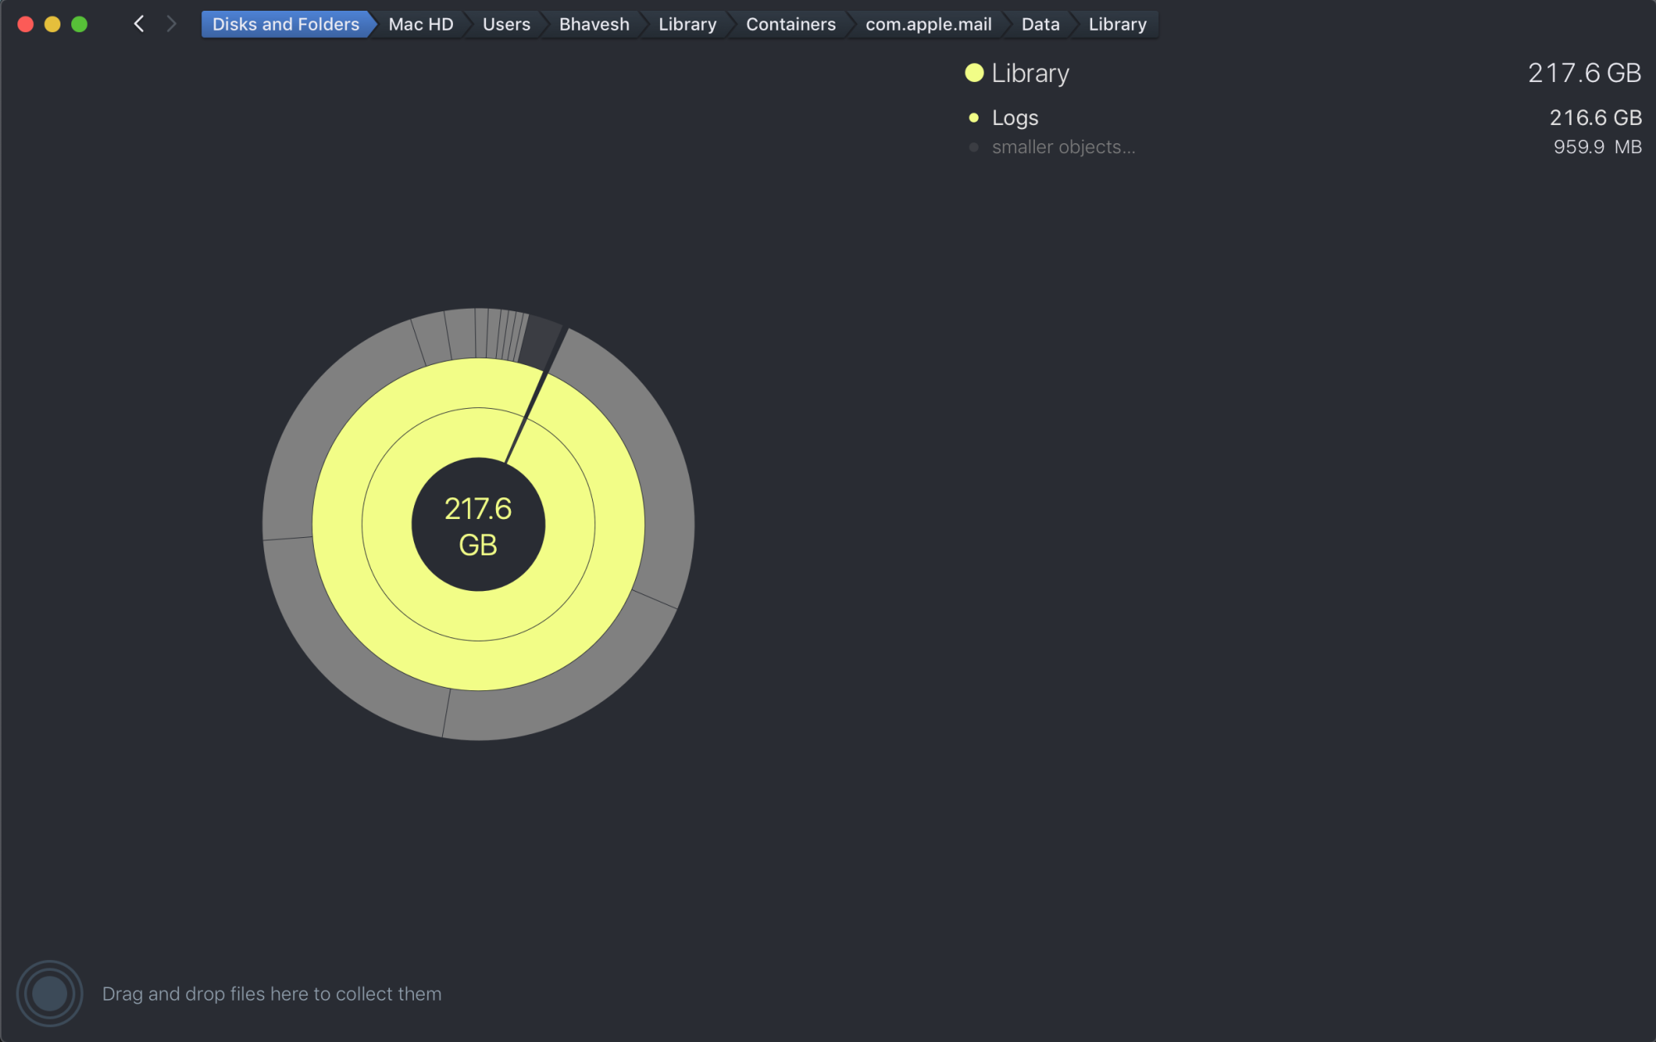
Task: Select Containers in the breadcrumb path
Action: click(x=790, y=24)
